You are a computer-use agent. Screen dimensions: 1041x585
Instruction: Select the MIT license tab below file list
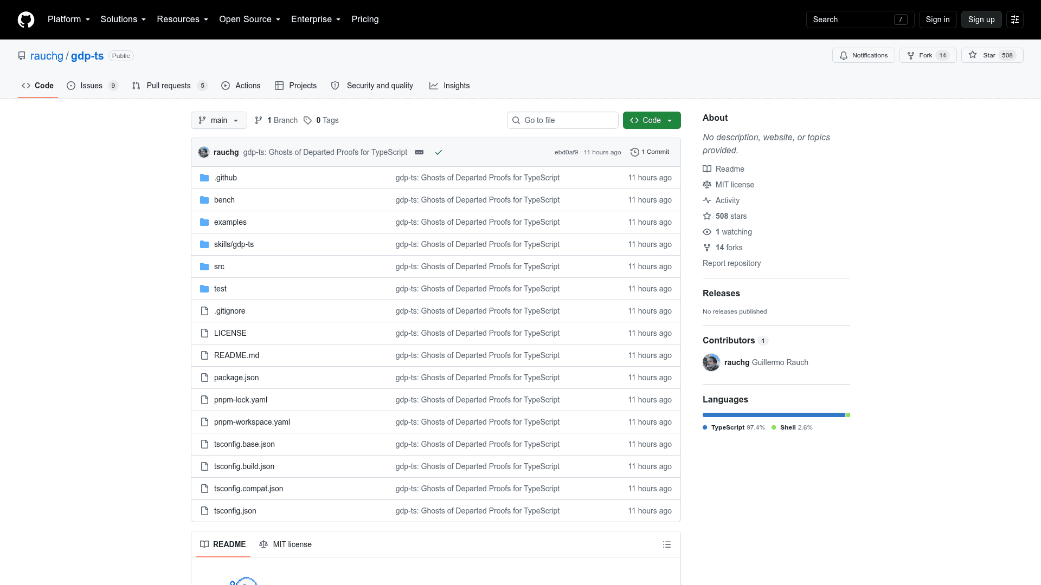285,544
